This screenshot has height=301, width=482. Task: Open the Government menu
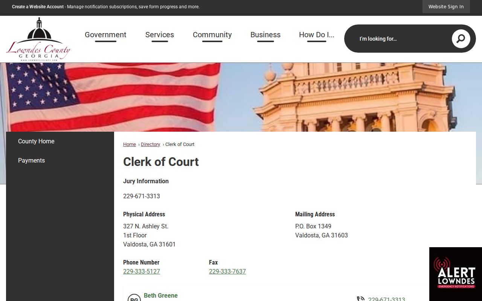click(x=105, y=35)
